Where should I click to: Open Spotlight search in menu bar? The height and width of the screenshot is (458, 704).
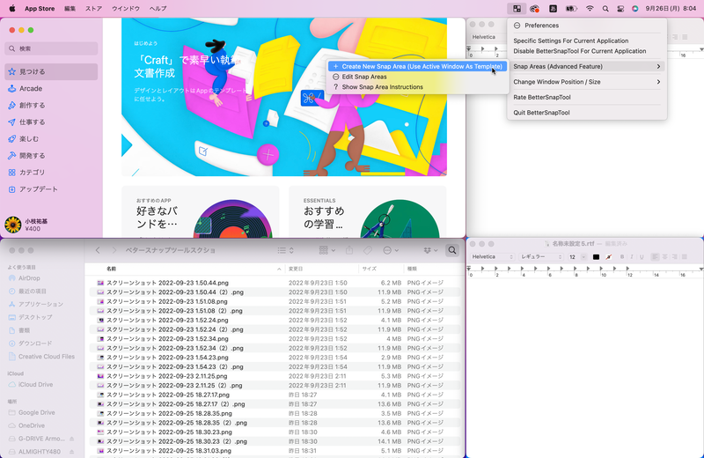pos(605,9)
